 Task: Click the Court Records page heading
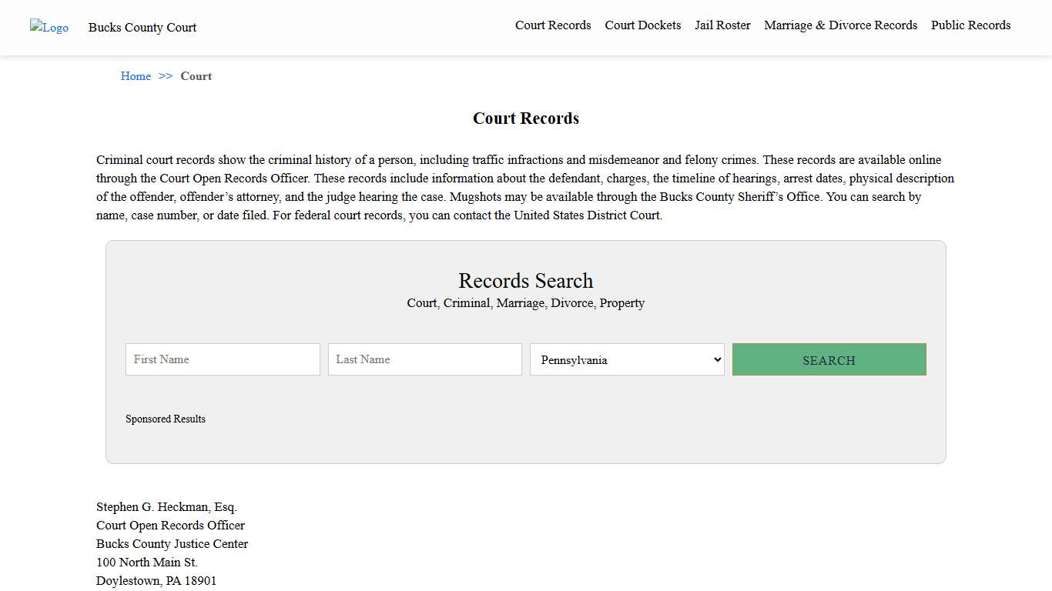[525, 118]
